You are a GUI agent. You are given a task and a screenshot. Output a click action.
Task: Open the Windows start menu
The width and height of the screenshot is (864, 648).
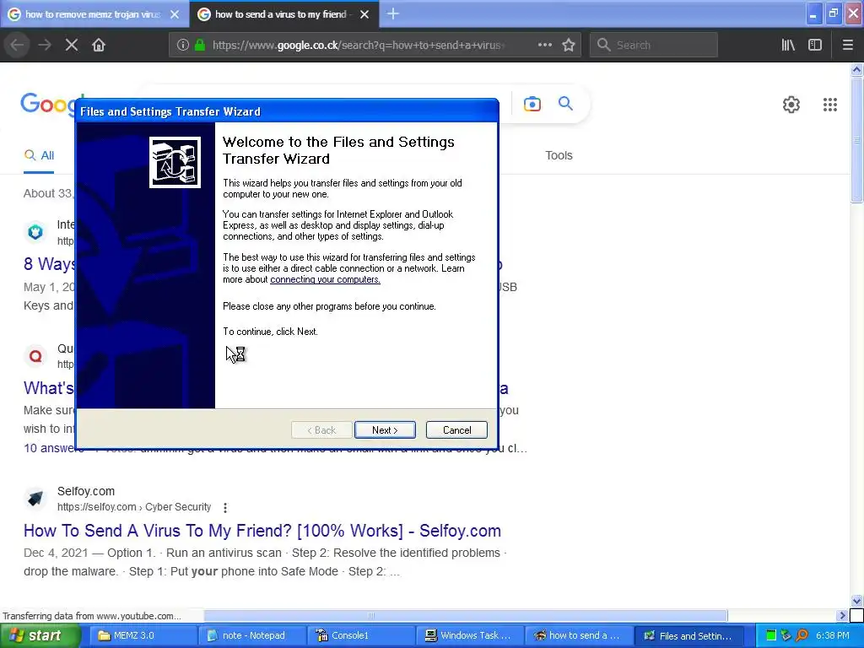[39, 635]
